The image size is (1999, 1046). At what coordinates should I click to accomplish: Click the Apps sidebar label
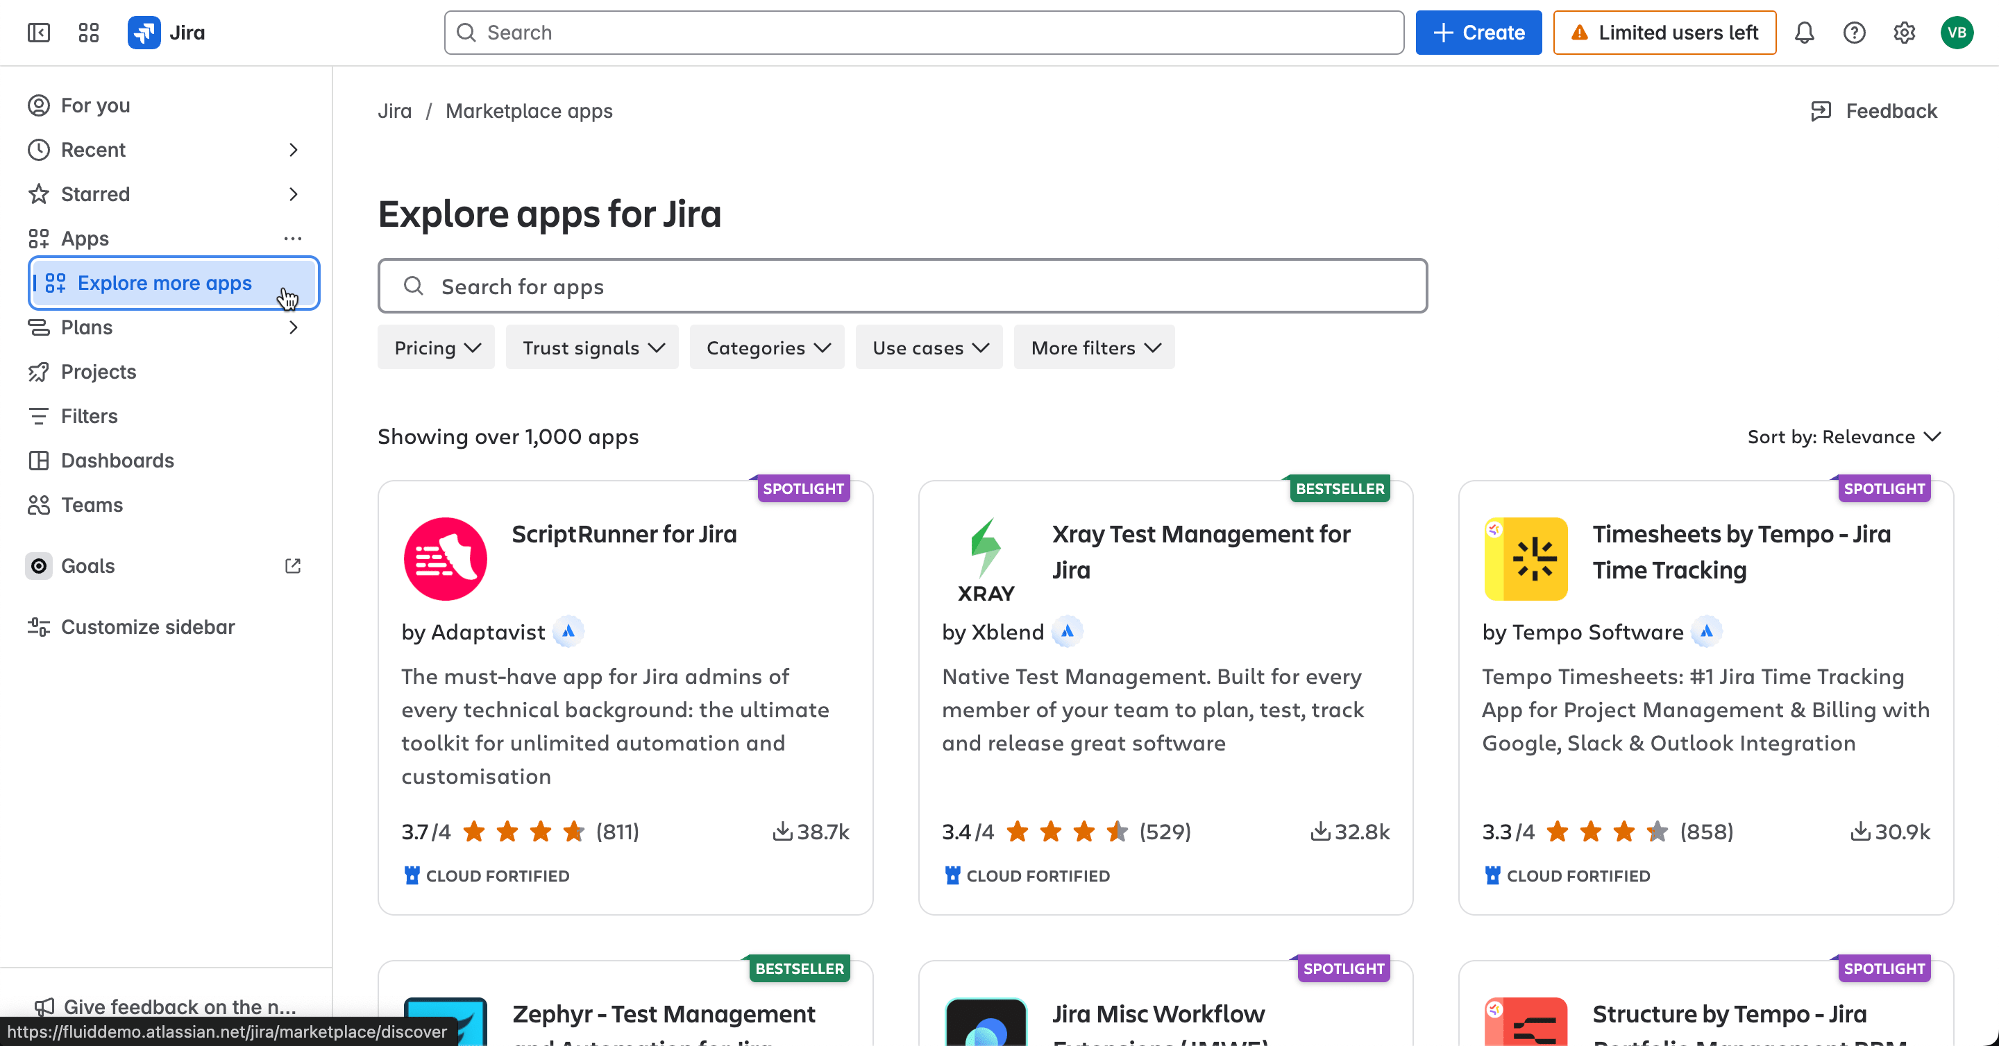click(x=85, y=238)
